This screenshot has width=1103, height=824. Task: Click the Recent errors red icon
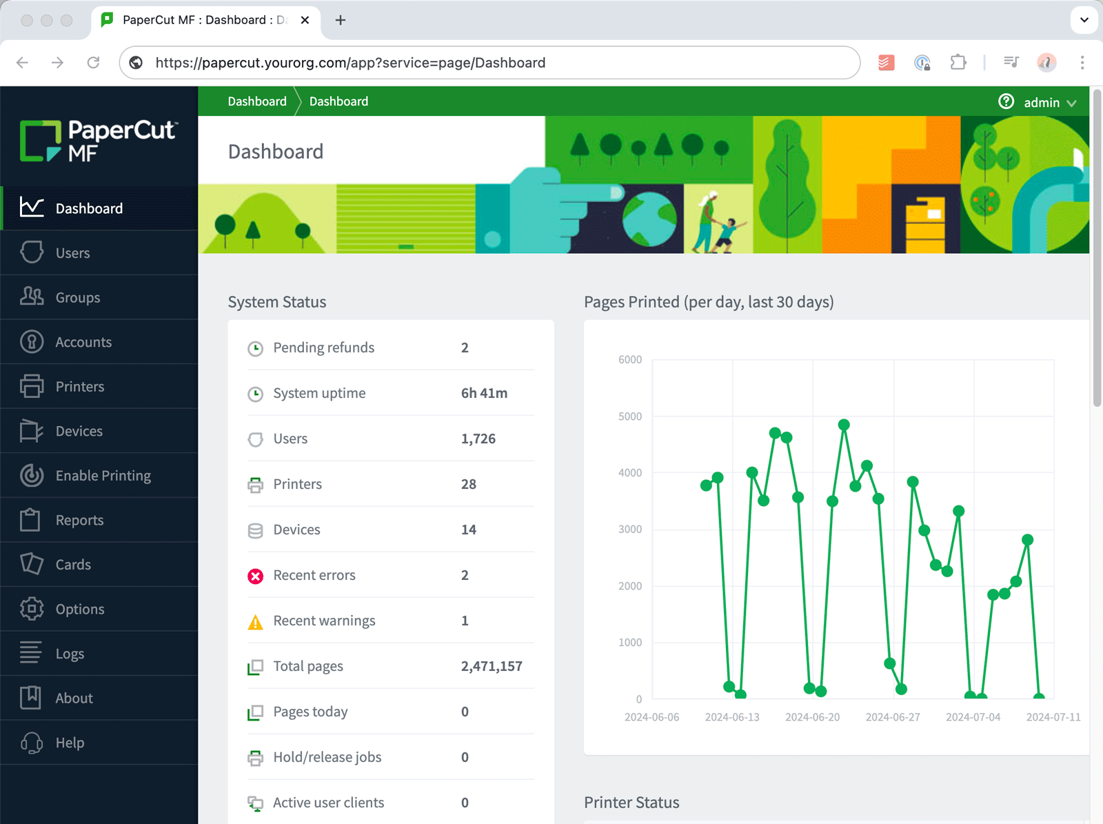256,576
